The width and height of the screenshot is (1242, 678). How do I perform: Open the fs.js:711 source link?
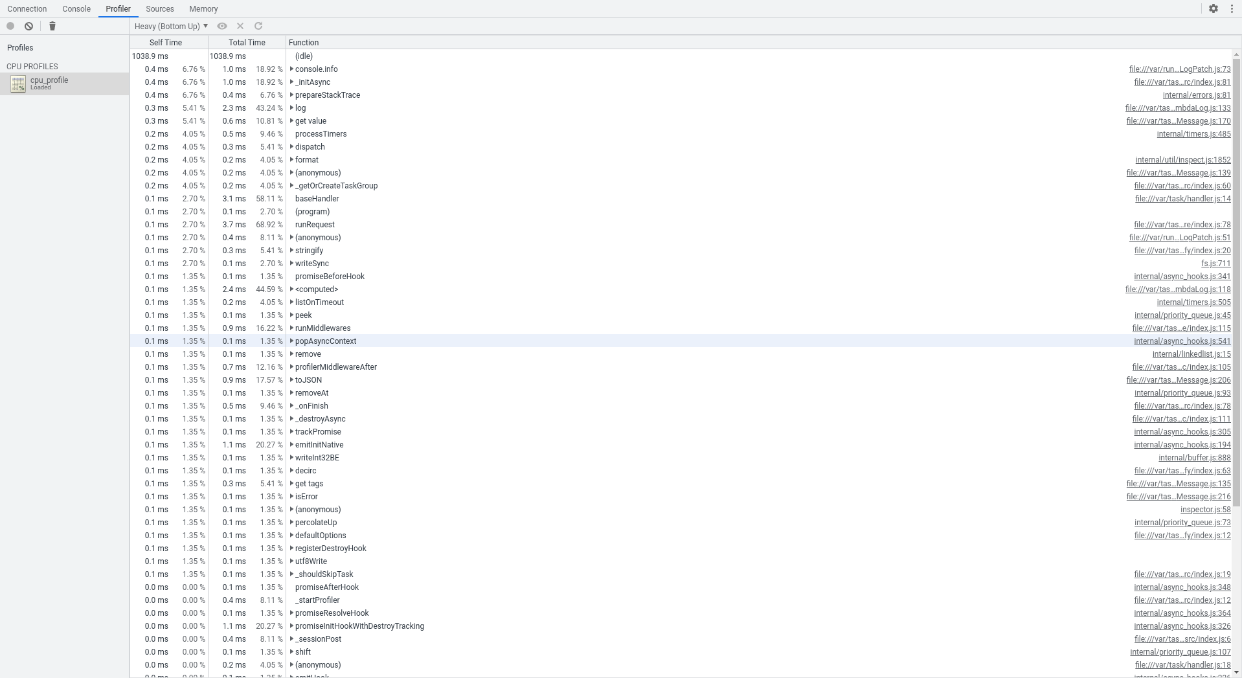coord(1215,264)
